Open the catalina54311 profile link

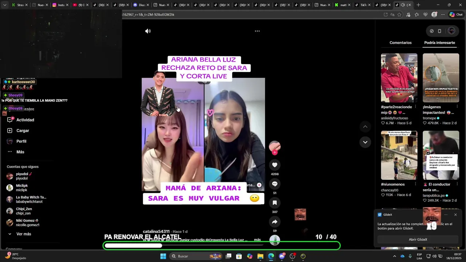point(156,231)
